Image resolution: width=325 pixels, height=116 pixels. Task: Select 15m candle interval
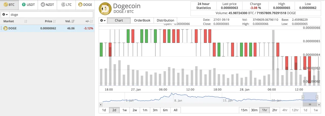[244, 110]
